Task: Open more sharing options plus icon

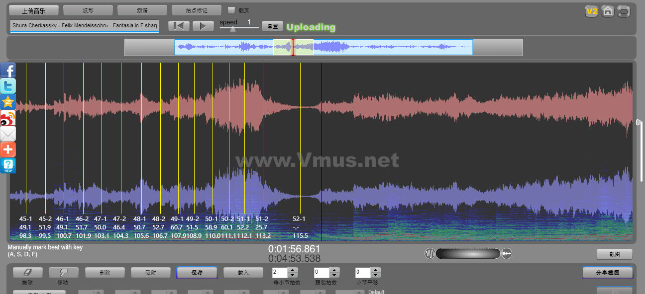Action: click(x=8, y=149)
